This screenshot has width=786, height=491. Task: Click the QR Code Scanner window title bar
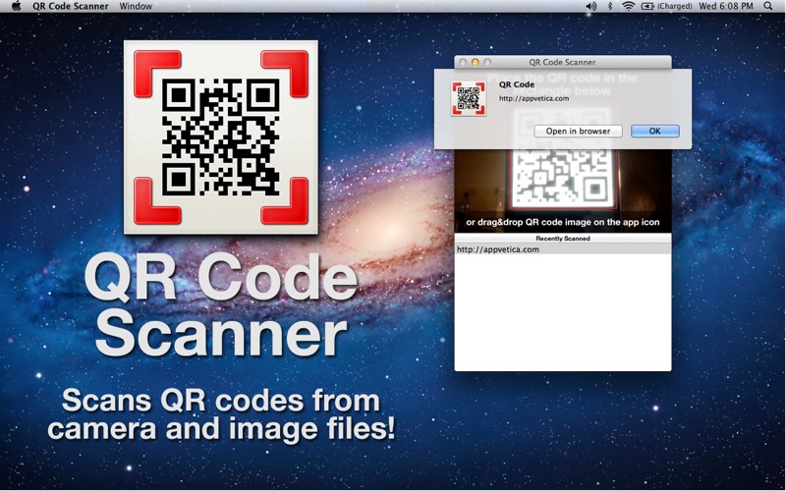[562, 62]
